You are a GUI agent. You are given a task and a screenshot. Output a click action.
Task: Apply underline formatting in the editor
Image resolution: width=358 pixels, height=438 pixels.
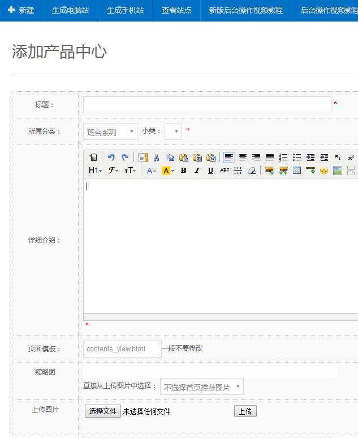[x=210, y=171]
